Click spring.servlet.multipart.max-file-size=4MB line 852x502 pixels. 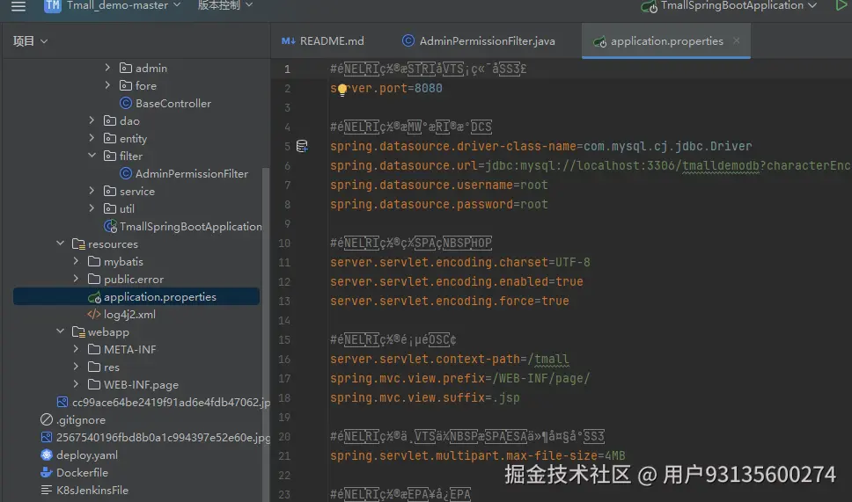[478, 456]
